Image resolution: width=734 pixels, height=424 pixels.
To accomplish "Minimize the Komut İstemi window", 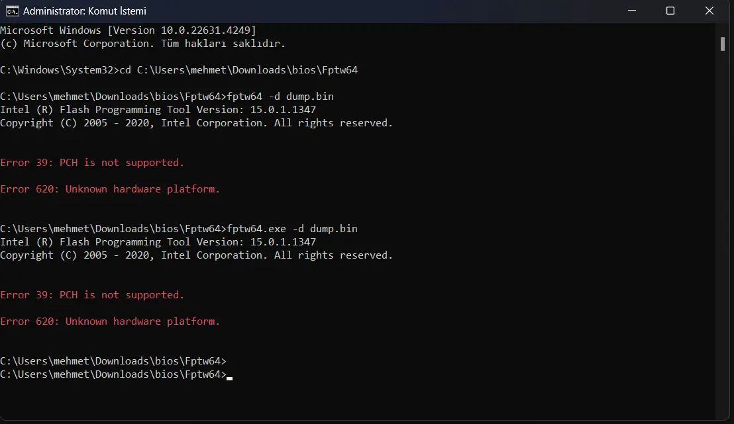I will click(x=632, y=11).
